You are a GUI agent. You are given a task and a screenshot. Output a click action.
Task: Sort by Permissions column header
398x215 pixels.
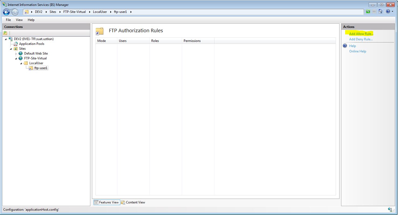pyautogui.click(x=198, y=41)
